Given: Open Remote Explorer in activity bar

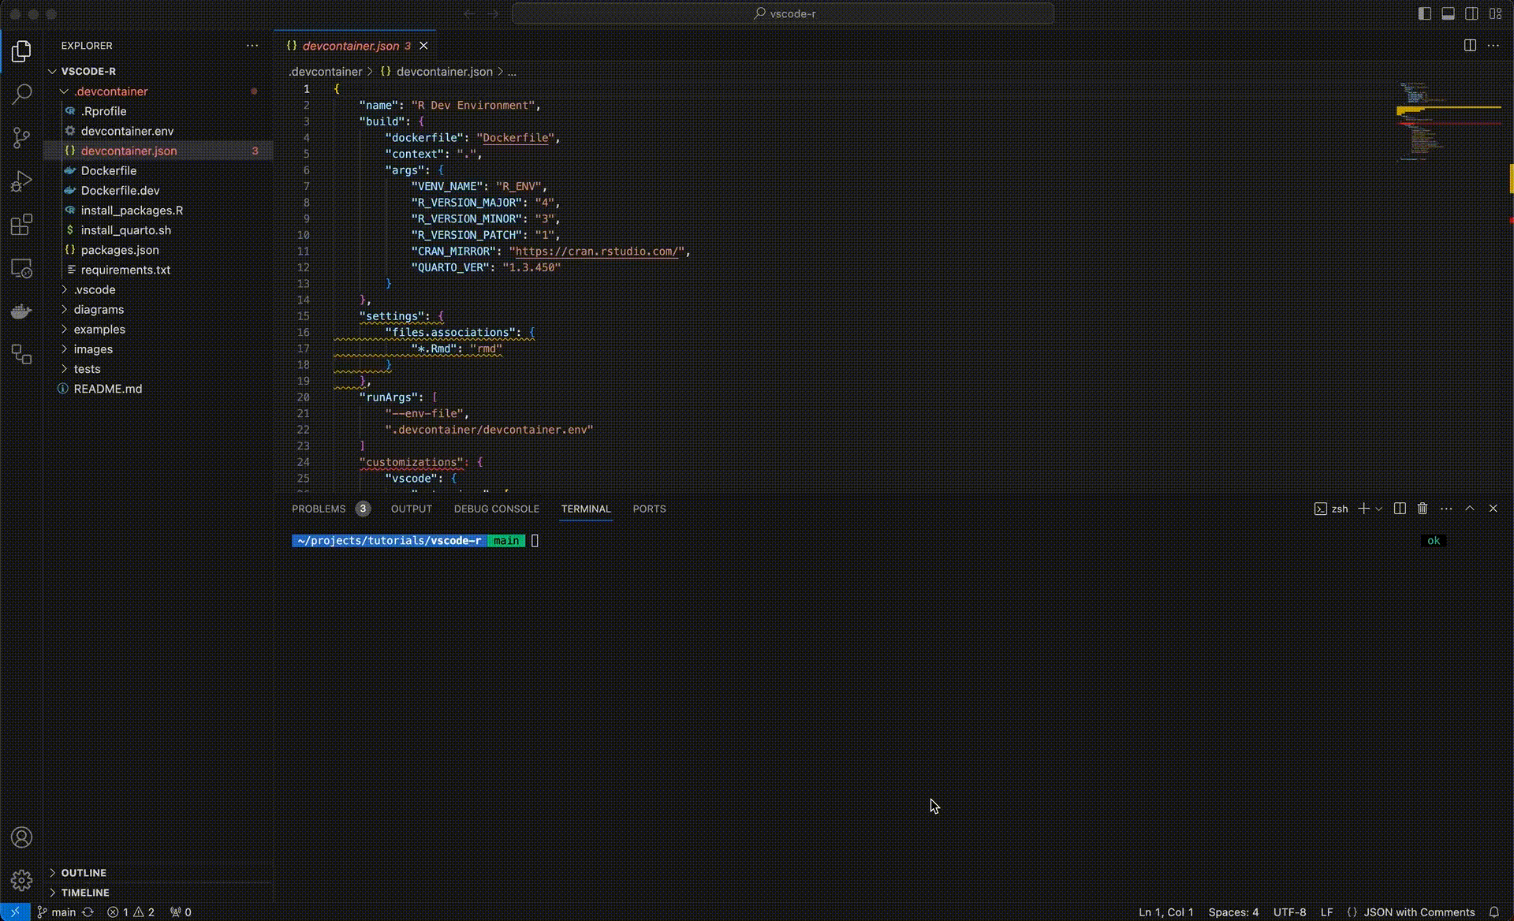Looking at the screenshot, I should coord(22,268).
